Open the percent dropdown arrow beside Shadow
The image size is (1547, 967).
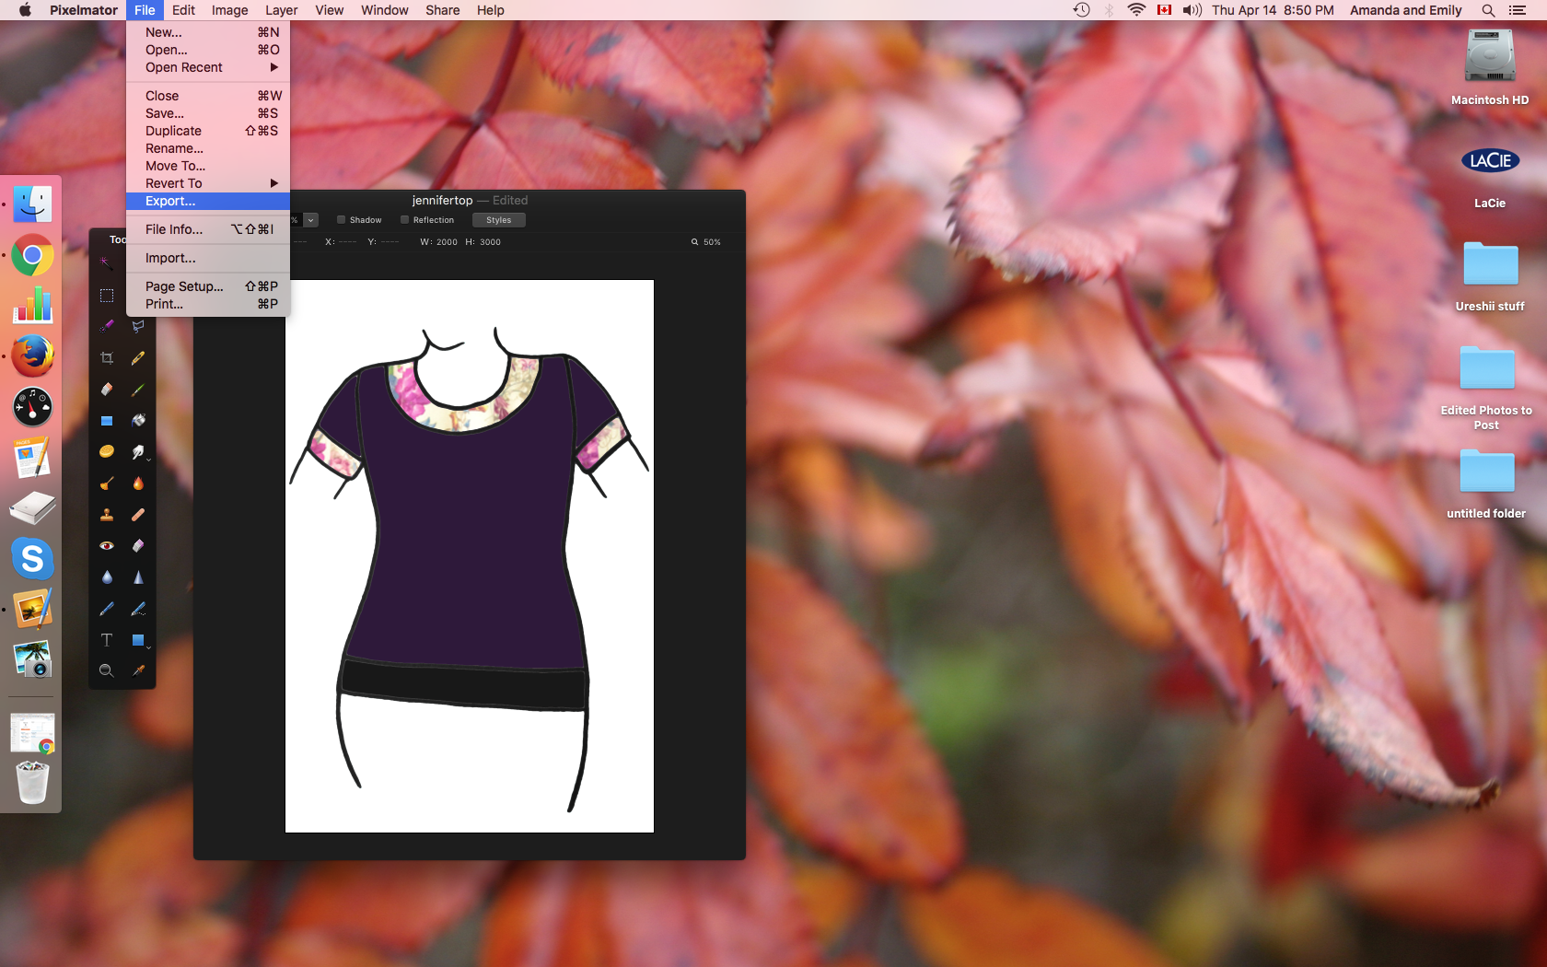[311, 220]
